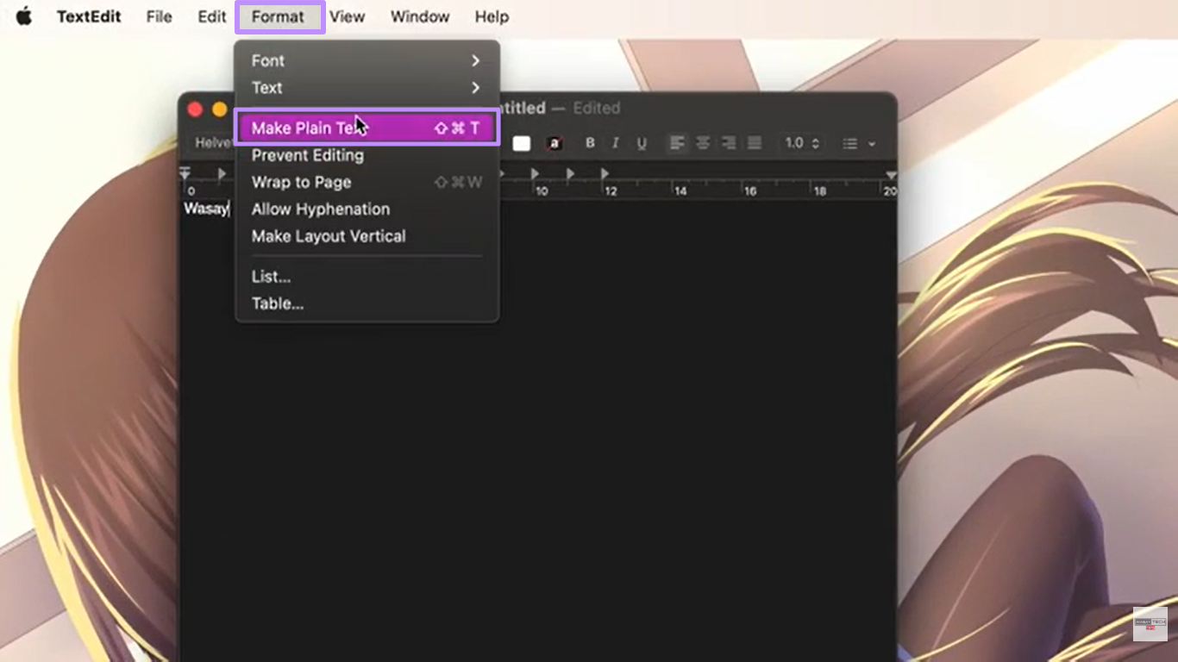Choose Prevent Editing
Screen dimensions: 1178x662
click(307, 155)
